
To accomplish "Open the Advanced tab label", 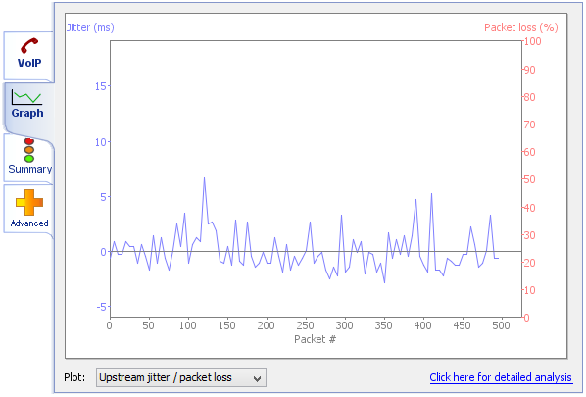I will 29,223.
